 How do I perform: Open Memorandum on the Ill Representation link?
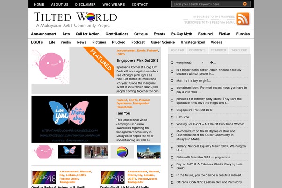205,135
